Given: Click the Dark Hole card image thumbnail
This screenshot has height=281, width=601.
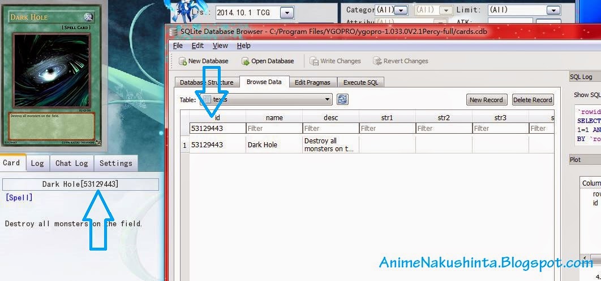Looking at the screenshot, I should click(51, 76).
